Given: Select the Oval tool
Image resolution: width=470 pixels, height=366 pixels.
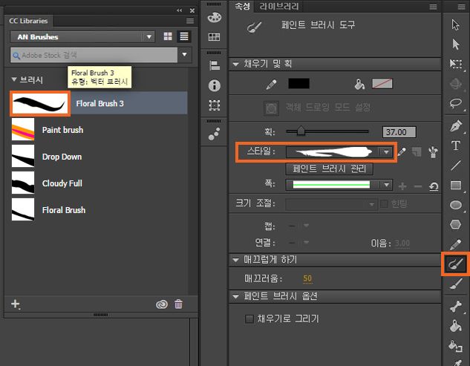Looking at the screenshot, I should point(456,205).
